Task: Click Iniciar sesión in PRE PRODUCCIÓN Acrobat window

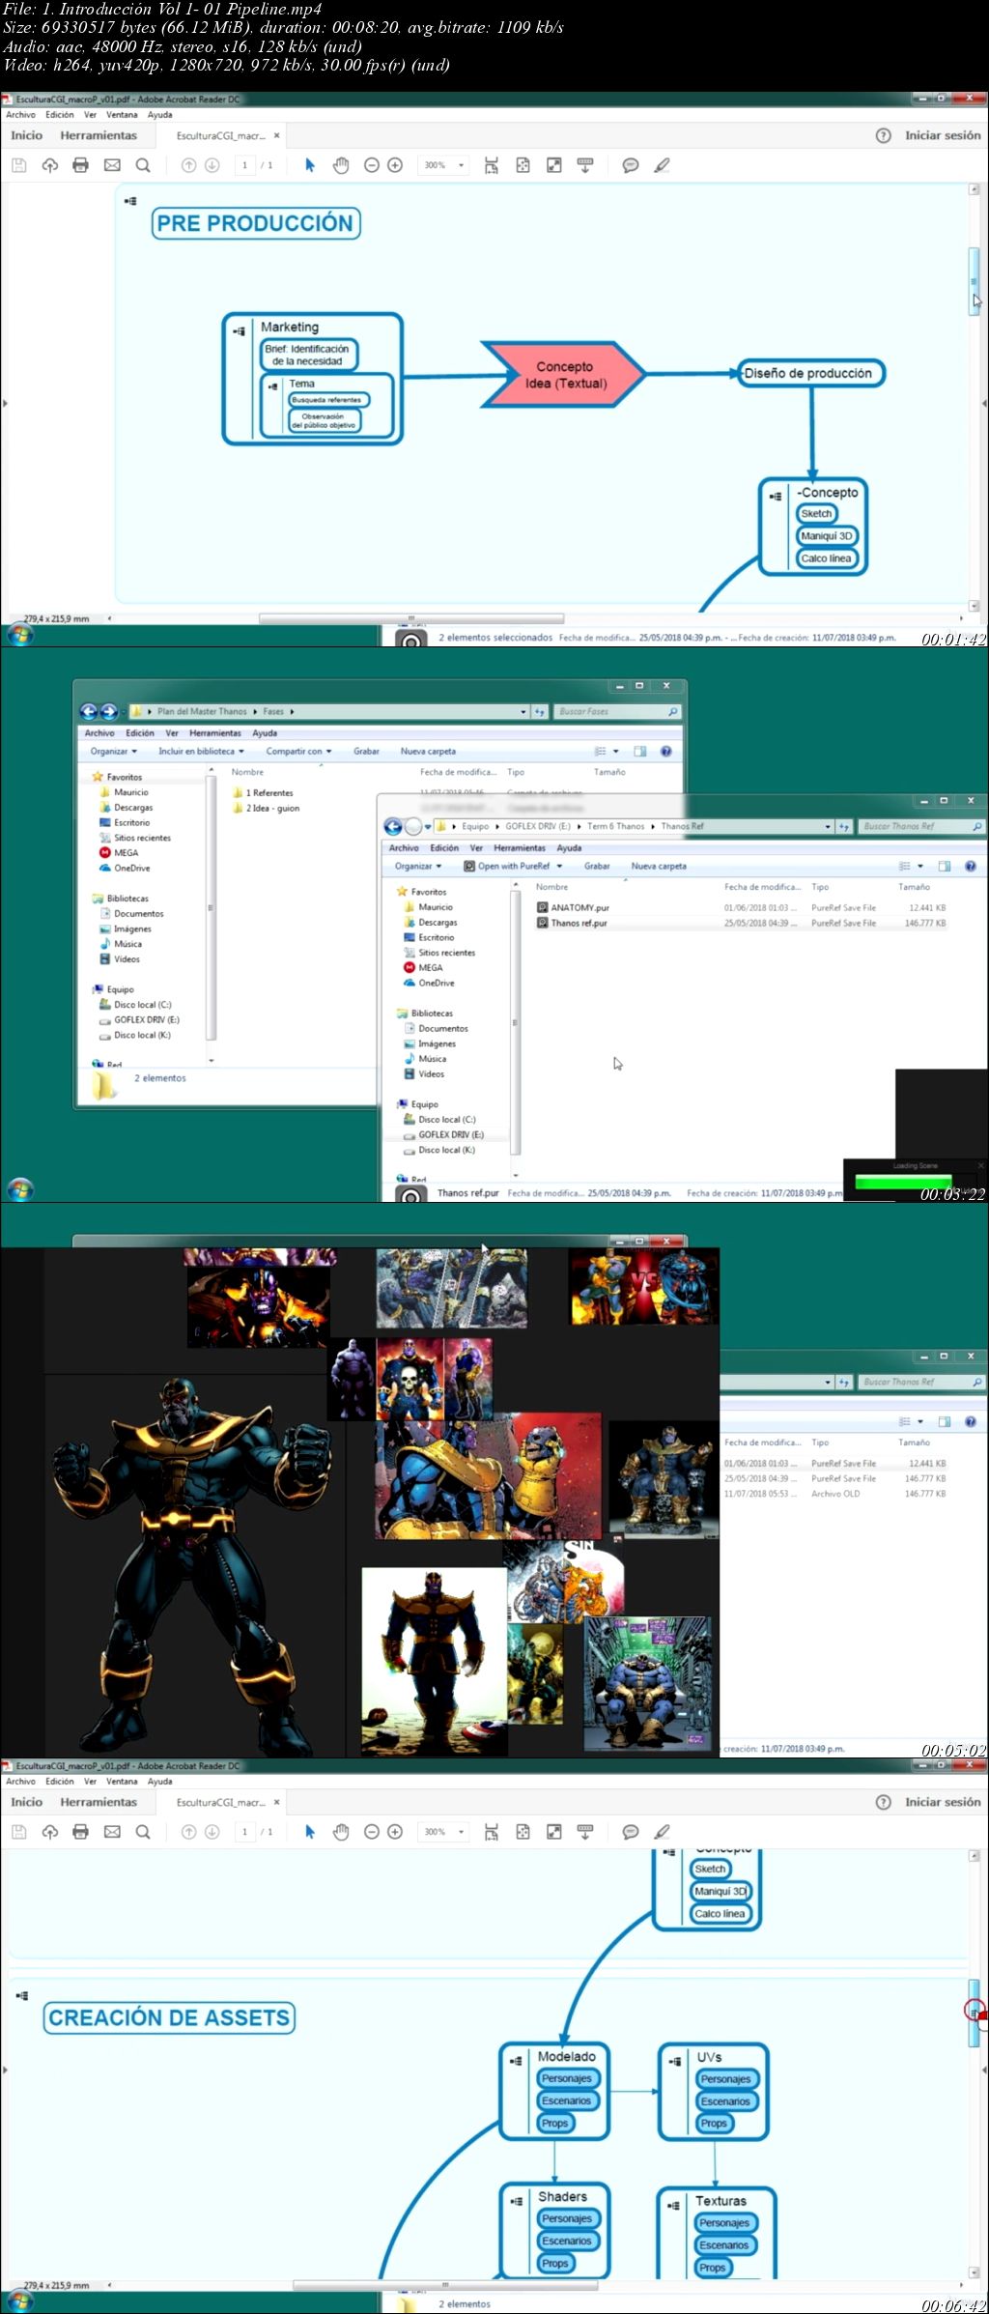Action: pos(943,135)
